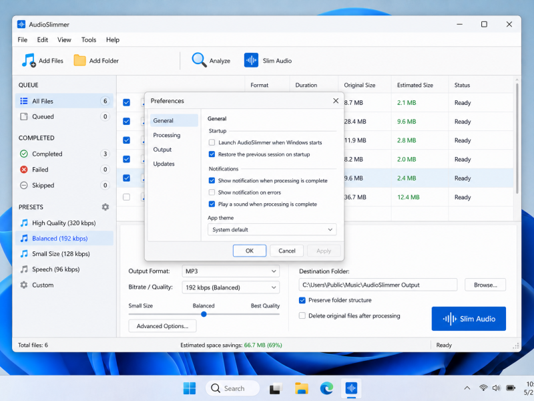Show hidden tray icons chevron

click(x=467, y=388)
